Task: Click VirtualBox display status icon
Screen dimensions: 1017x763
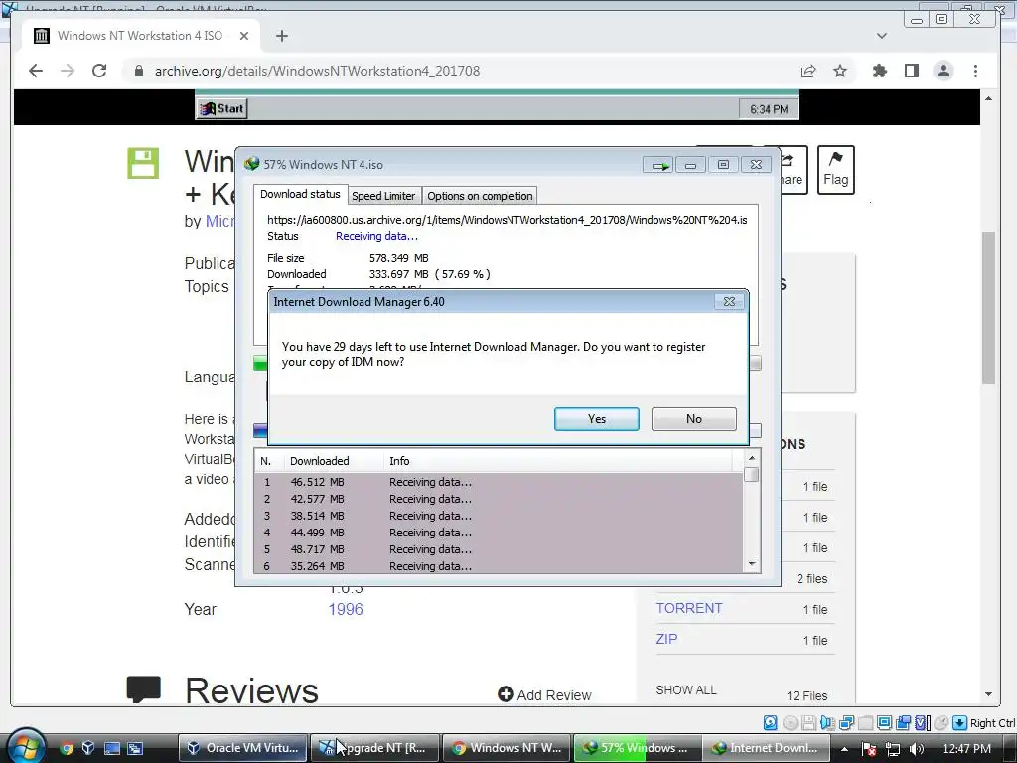Action: point(884,723)
